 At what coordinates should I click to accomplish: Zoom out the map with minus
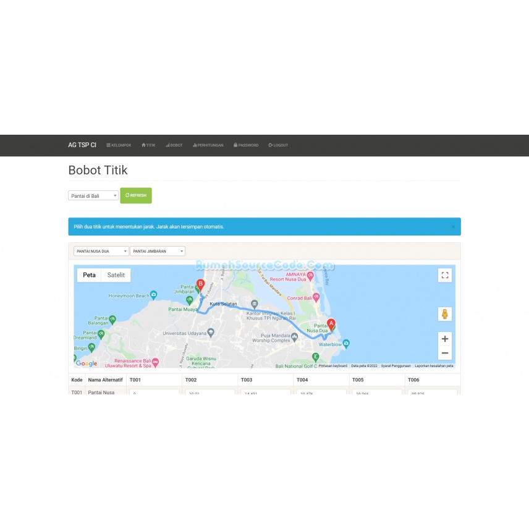[445, 353]
